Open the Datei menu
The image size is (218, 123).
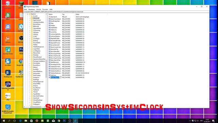tap(25, 9)
